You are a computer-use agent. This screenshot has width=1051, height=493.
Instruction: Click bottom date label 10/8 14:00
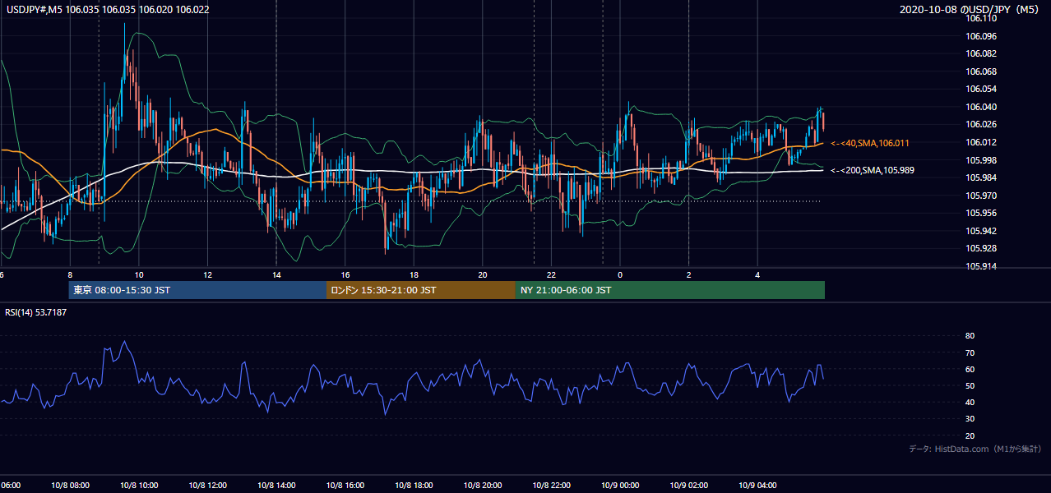[276, 486]
